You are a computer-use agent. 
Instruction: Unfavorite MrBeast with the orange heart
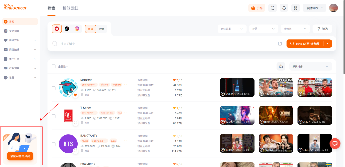(75, 95)
